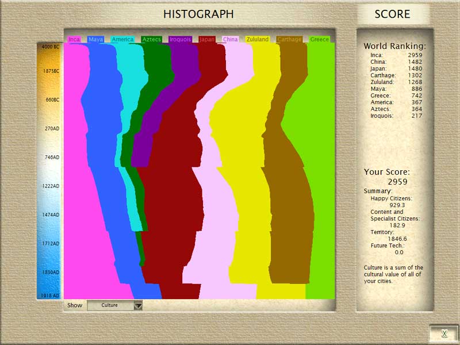This screenshot has width=460, height=345.
Task: Select the Zululand legend label
Action: click(x=258, y=40)
